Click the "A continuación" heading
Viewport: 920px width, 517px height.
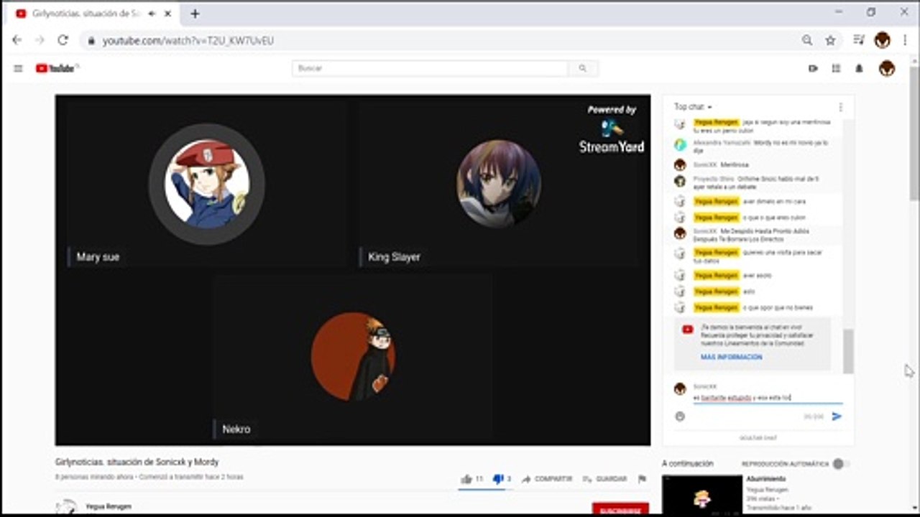coord(688,464)
